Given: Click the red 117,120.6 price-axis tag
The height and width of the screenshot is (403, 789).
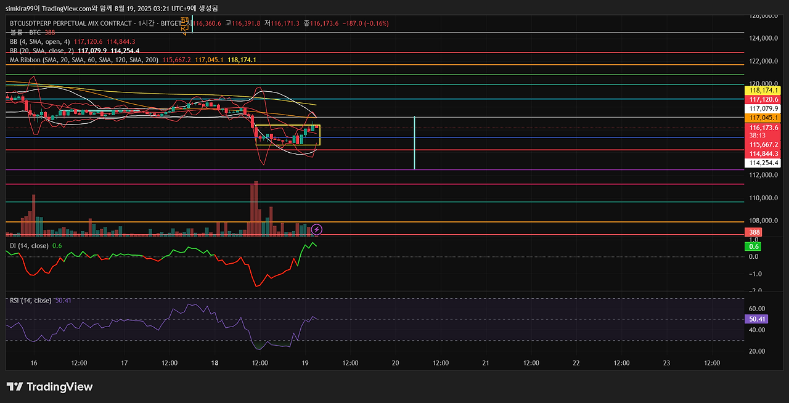Looking at the screenshot, I should pos(764,99).
